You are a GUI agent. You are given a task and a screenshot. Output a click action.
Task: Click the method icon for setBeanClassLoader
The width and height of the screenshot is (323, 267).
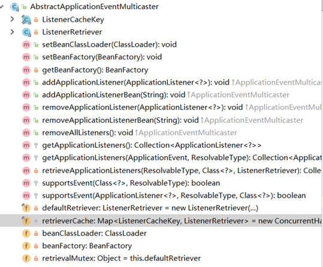coord(26,45)
